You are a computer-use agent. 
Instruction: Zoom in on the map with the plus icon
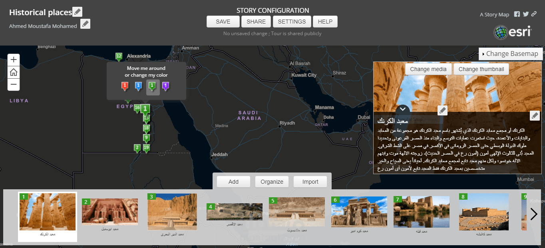[x=13, y=60]
